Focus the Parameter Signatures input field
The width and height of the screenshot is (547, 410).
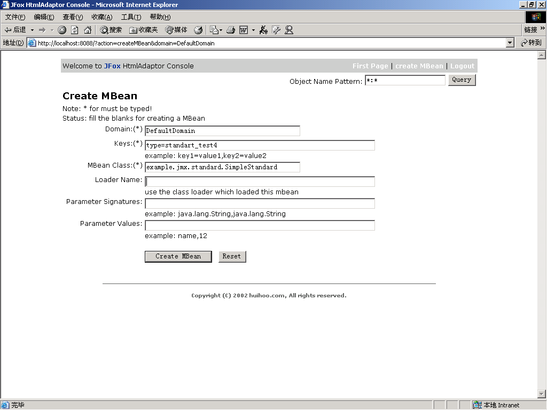click(260, 203)
